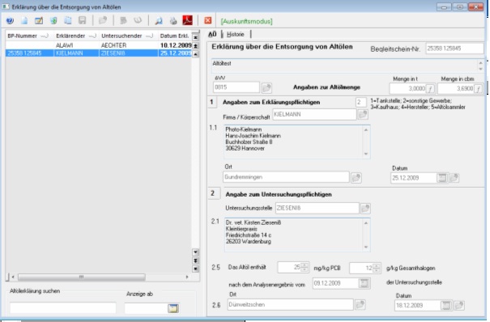The image size is (490, 322).
Task: Print using the printer icon
Action: point(173,21)
